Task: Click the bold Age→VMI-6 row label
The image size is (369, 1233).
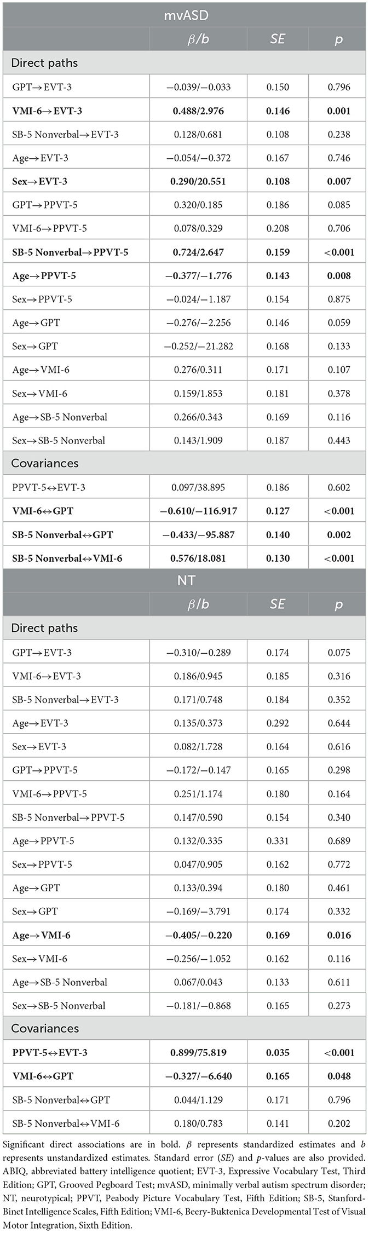Action: pyautogui.click(x=41, y=935)
